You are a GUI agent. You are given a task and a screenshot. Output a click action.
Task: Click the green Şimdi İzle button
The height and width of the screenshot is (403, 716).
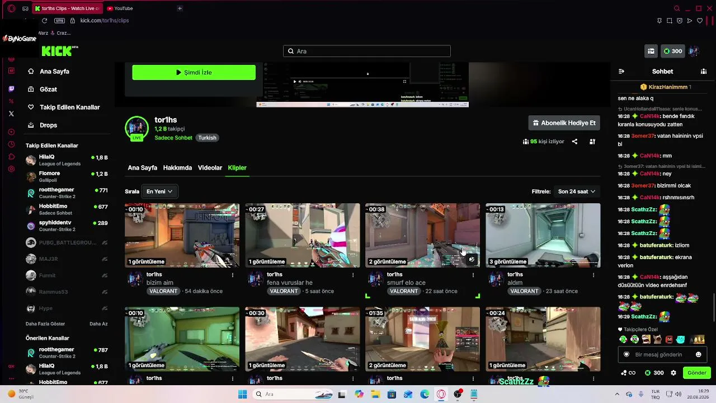click(x=194, y=72)
